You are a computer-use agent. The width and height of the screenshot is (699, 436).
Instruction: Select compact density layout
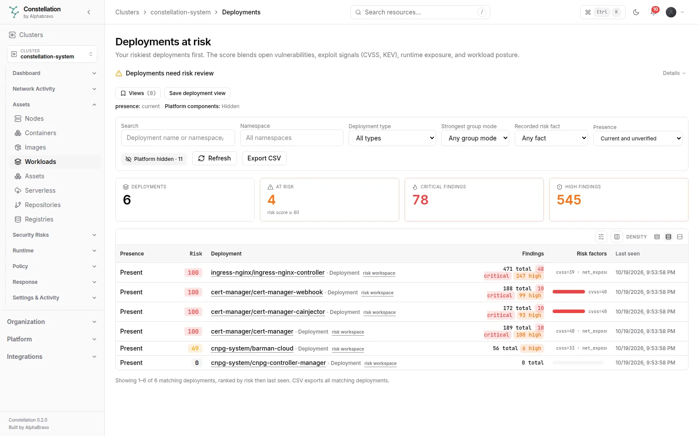pyautogui.click(x=657, y=237)
